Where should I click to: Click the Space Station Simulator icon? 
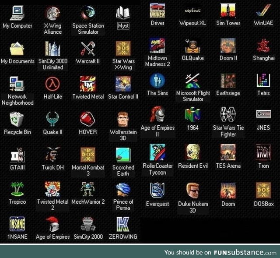(x=88, y=13)
